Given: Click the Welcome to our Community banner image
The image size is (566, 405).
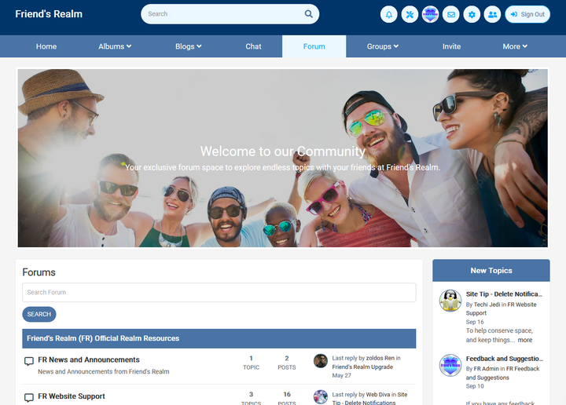Looking at the screenshot, I should click(283, 158).
